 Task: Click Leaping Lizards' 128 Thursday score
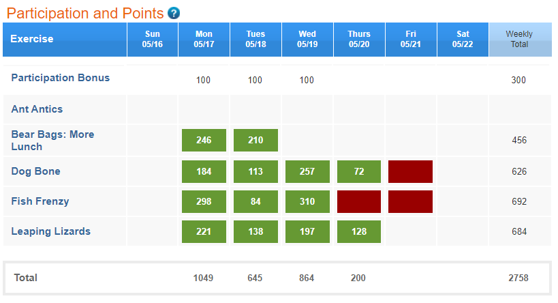pyautogui.click(x=359, y=231)
